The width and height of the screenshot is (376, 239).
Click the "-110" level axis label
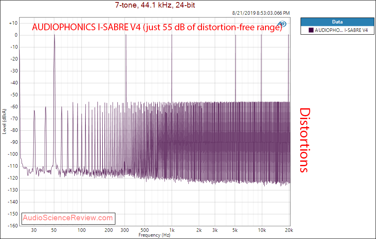click(12, 166)
